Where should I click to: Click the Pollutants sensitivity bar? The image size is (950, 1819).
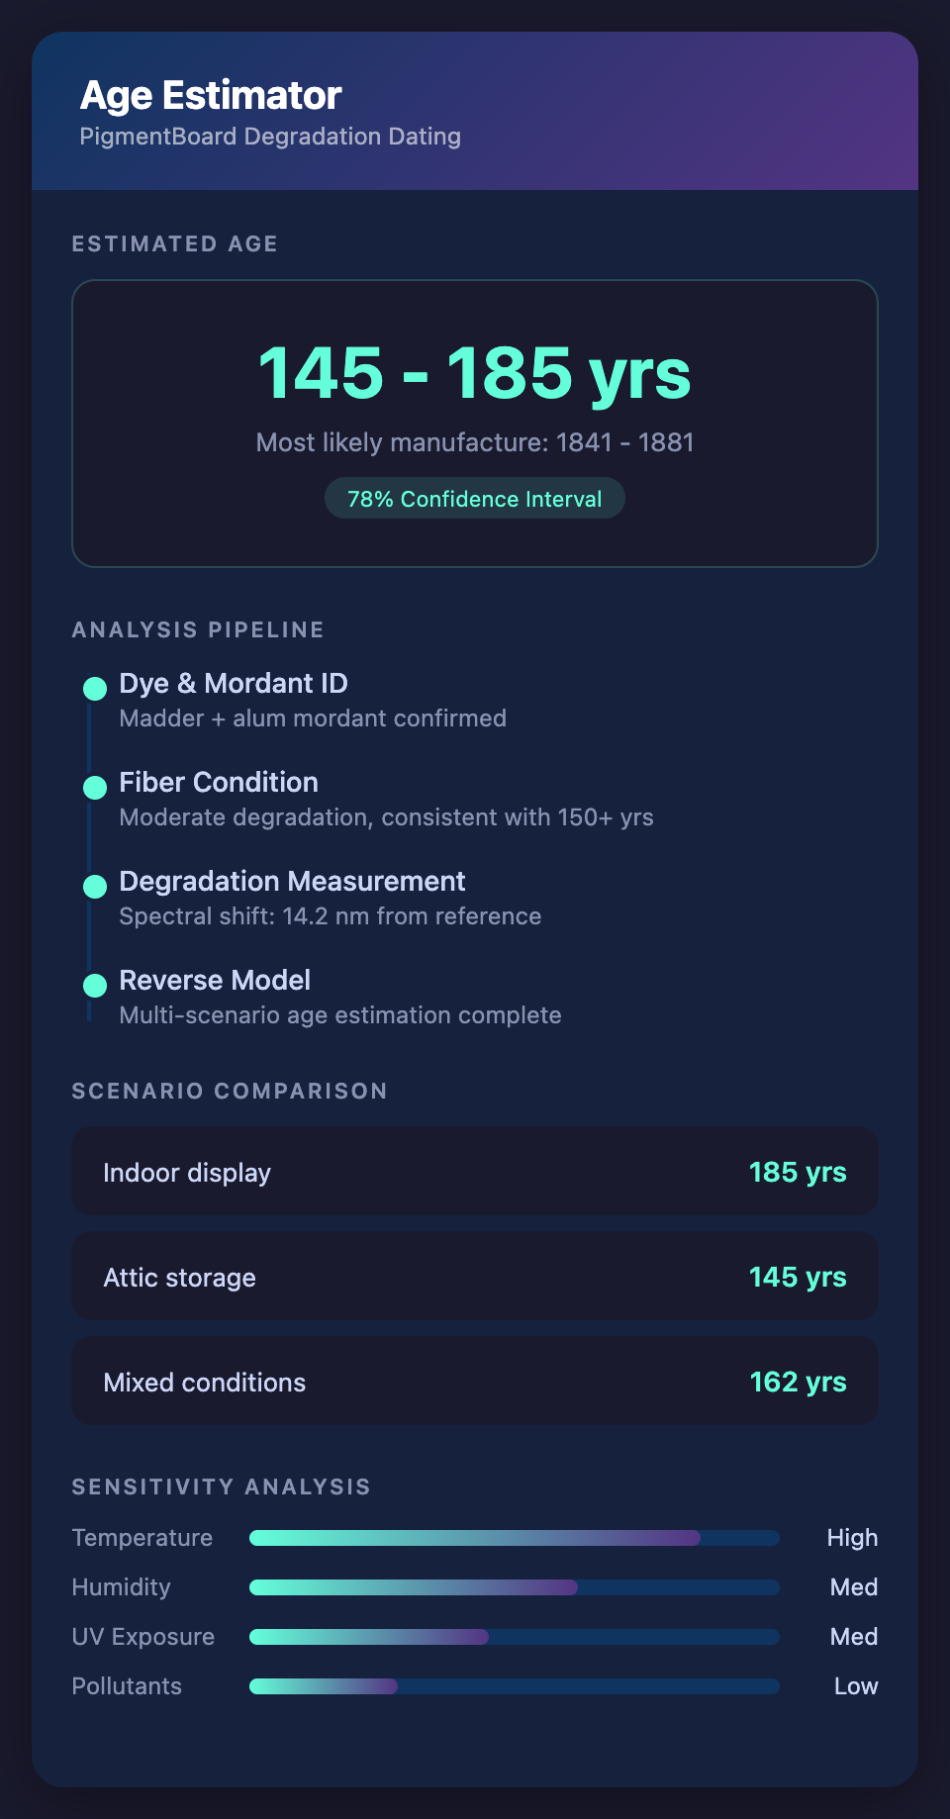(x=514, y=1686)
